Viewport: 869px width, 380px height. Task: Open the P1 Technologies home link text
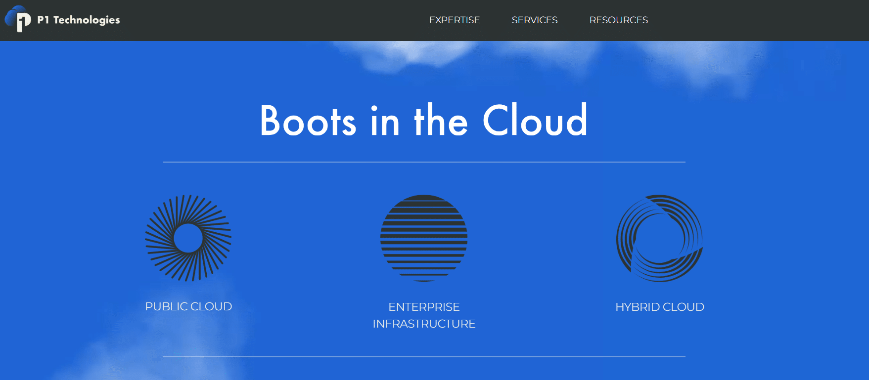click(x=79, y=20)
